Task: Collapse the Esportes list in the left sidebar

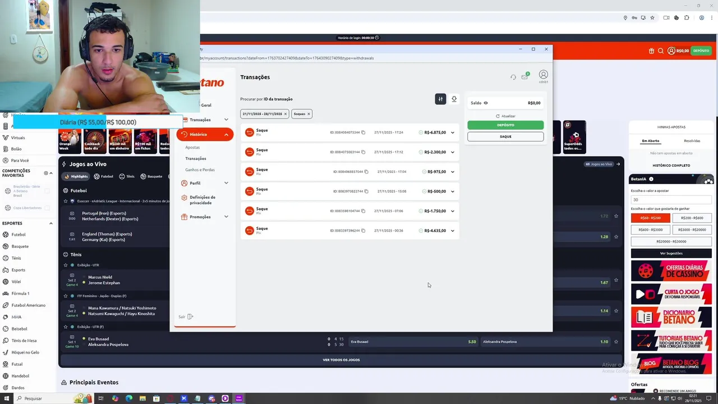Action: pos(50,223)
